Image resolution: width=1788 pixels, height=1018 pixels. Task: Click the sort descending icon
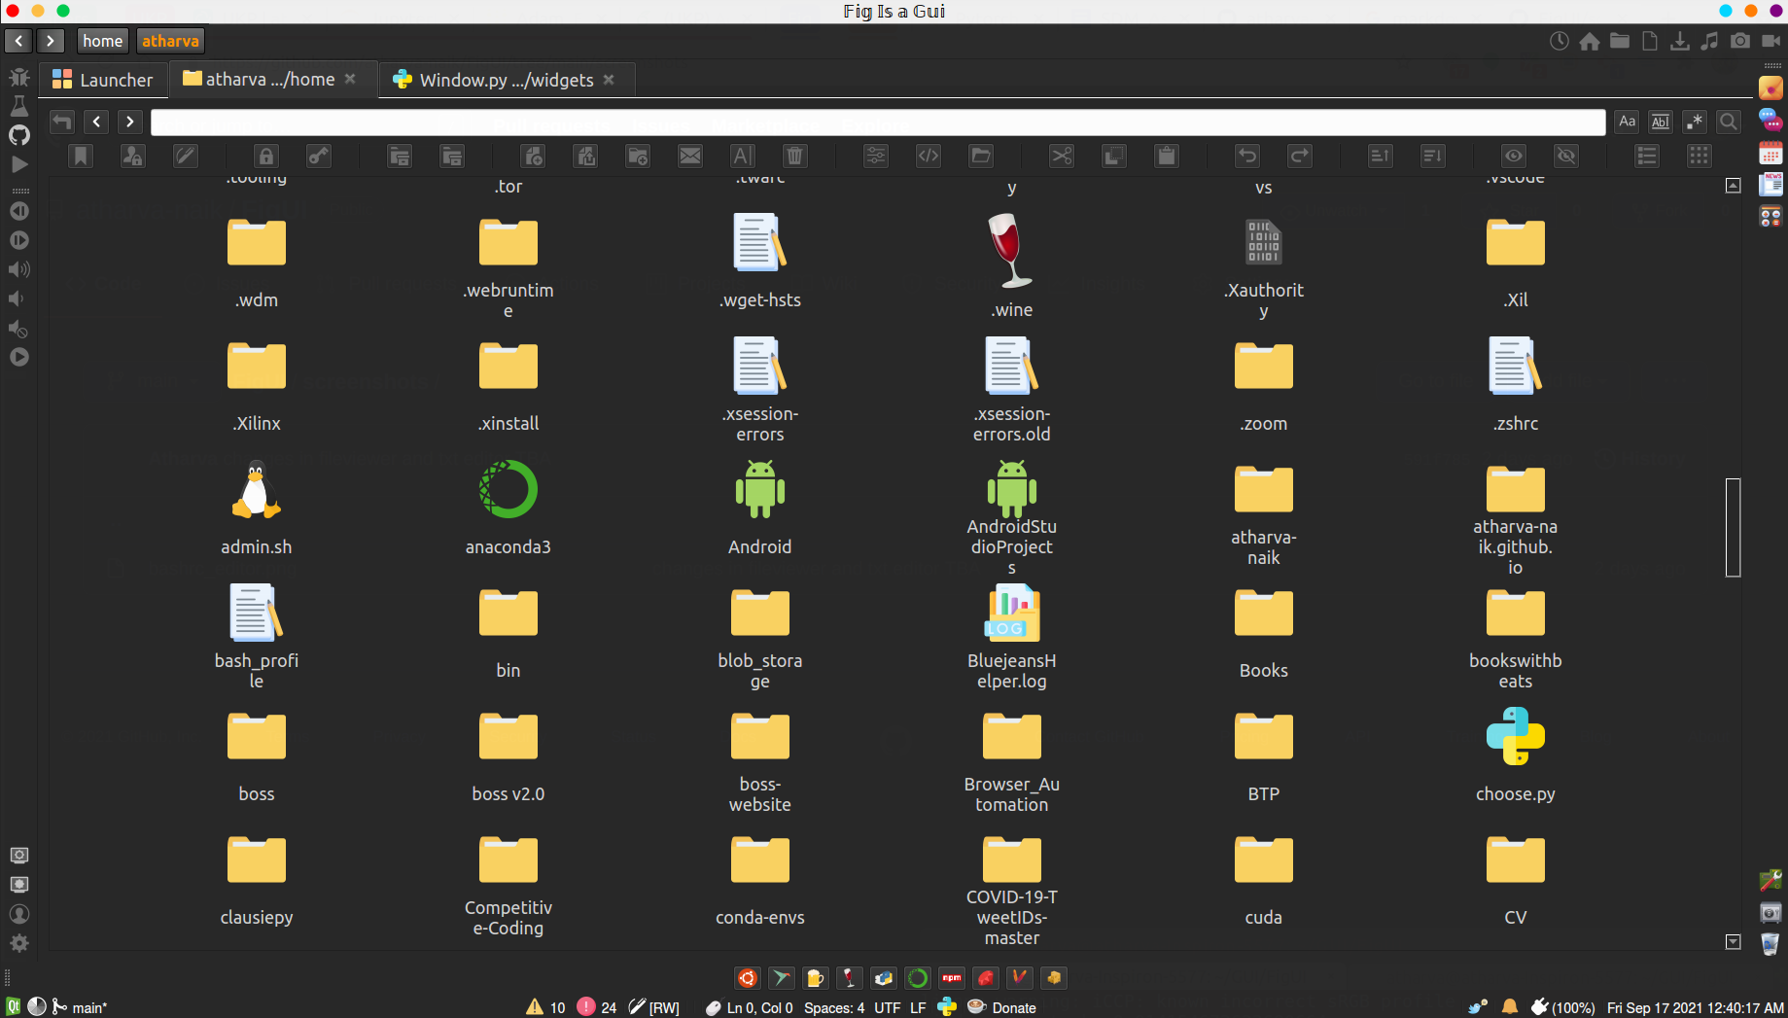coord(1432,156)
